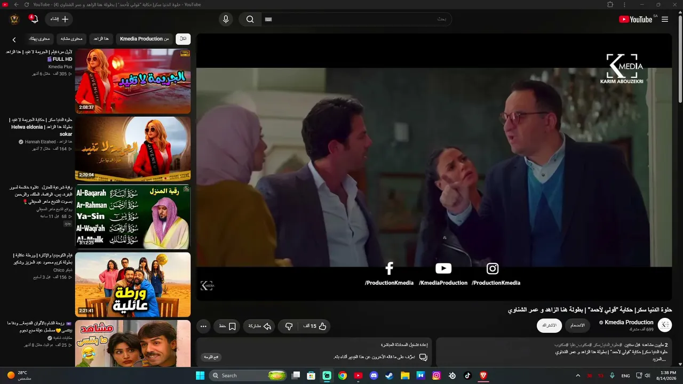Click the taskbar microphone tray icon
This screenshot has height=384, width=683.
612,375
